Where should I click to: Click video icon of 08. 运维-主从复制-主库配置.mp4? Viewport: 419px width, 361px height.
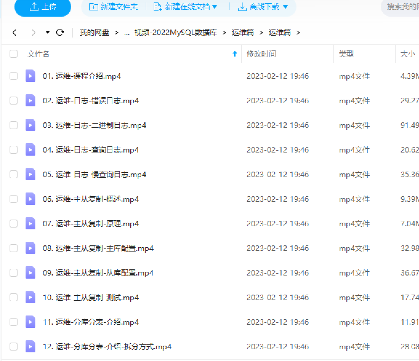click(x=30, y=248)
